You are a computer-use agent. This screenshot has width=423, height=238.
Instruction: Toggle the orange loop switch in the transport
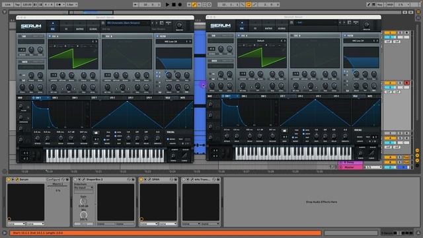pos(249,5)
